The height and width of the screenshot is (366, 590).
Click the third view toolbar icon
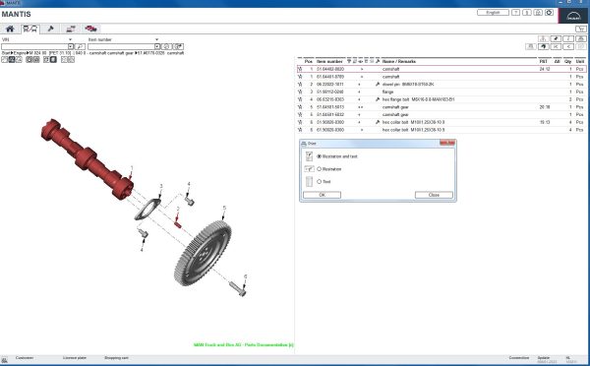pyautogui.click(x=19, y=59)
